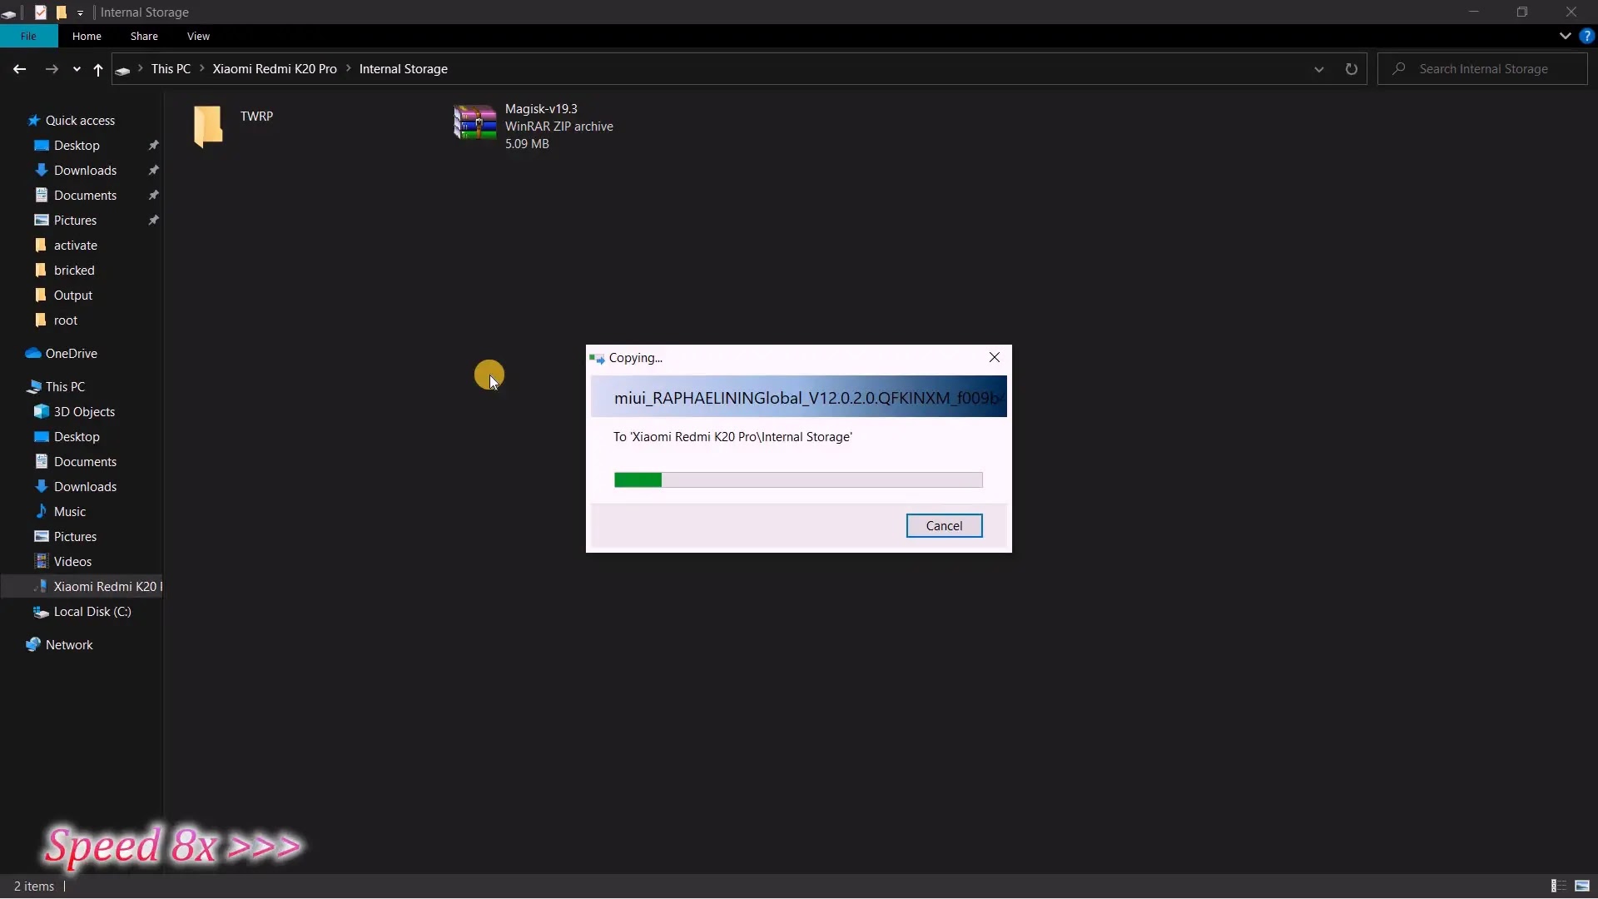Open Recent locations dropdown arrow
This screenshot has width=1598, height=899.
coord(77,69)
